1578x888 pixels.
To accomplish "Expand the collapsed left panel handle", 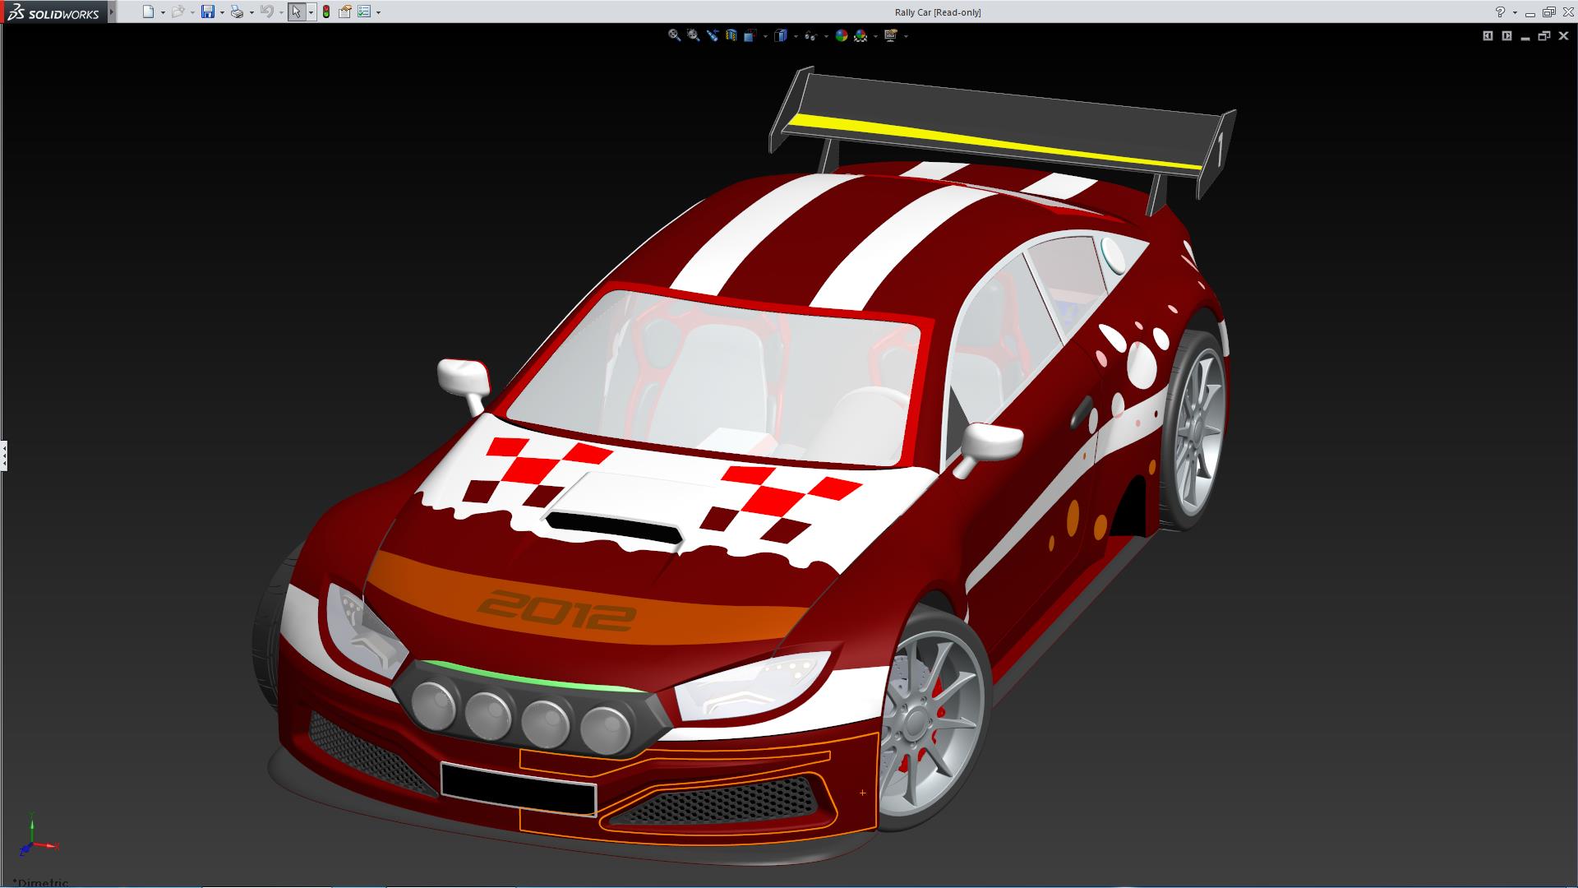I will (x=4, y=455).
